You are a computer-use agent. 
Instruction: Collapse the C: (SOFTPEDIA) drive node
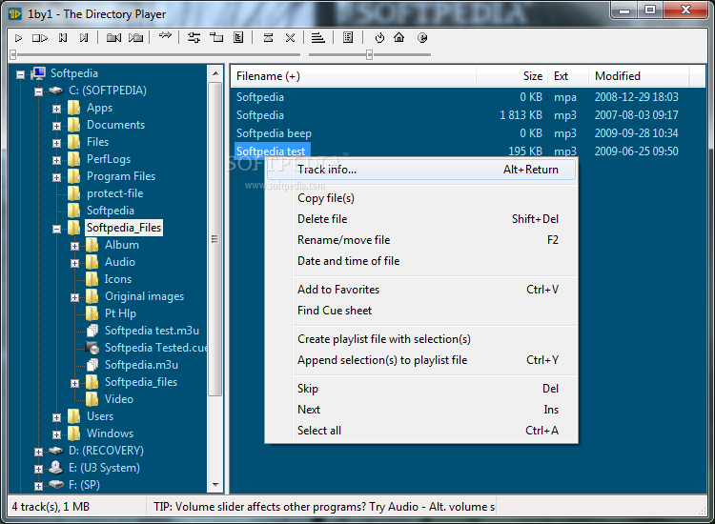[39, 91]
